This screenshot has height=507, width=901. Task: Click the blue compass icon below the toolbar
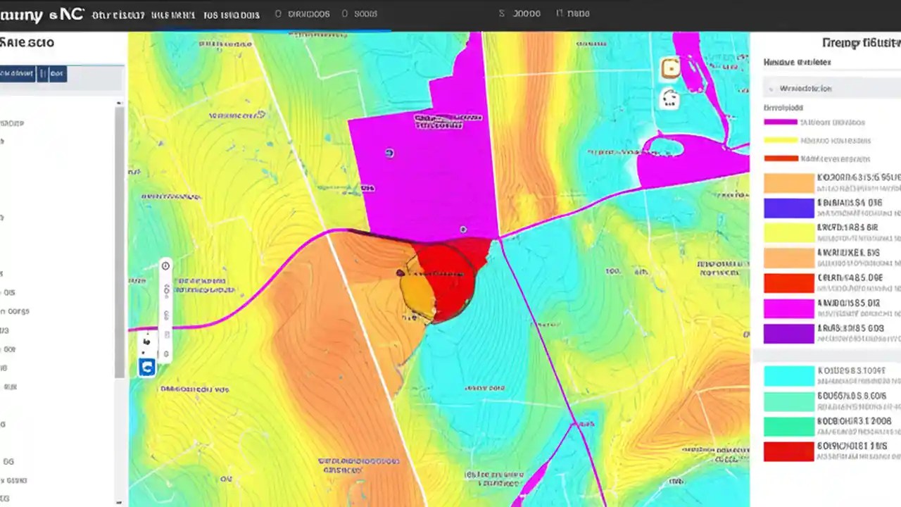tap(147, 367)
